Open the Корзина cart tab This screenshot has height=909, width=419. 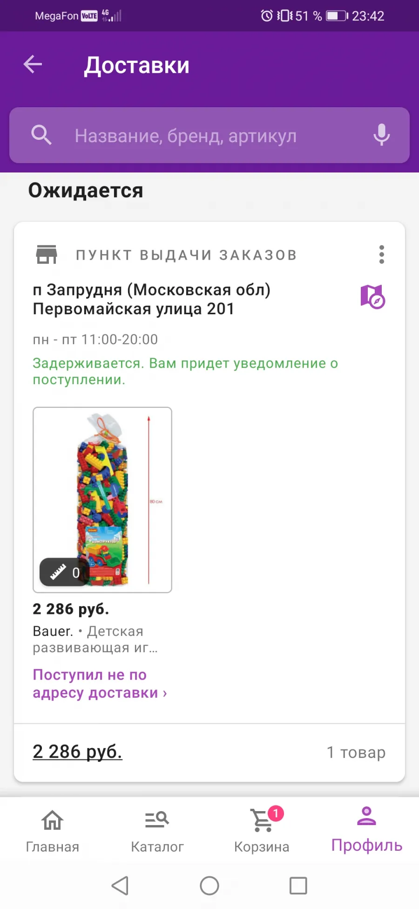[262, 831]
